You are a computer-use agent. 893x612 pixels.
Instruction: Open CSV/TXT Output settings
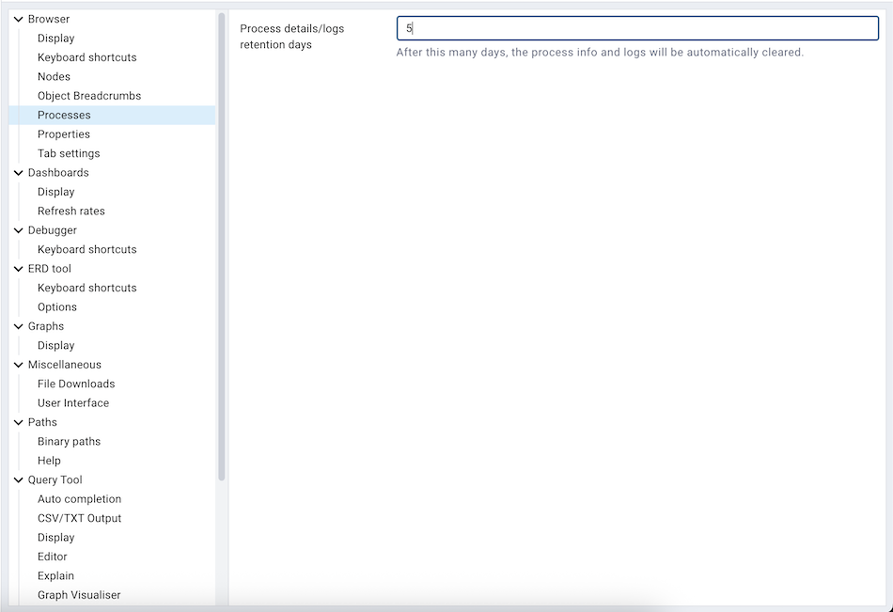click(x=81, y=518)
